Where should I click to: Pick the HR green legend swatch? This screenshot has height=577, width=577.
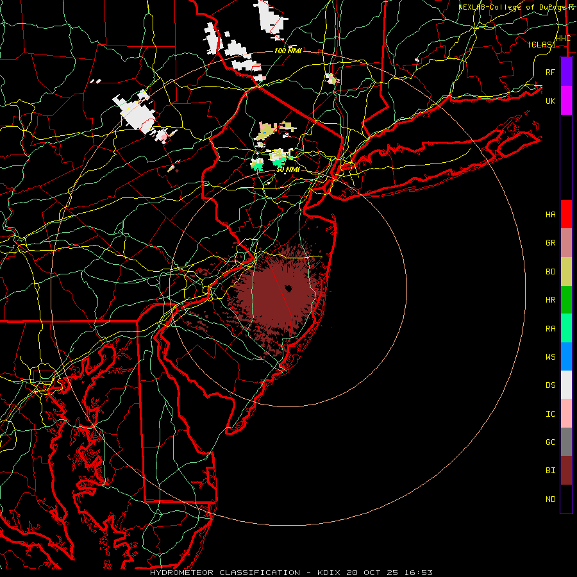tap(566, 300)
